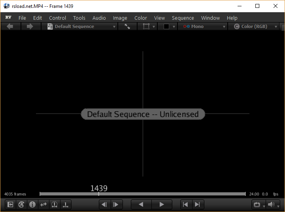Expand the background color dropdown arrow
This screenshot has height=212, width=285.
[x=174, y=27]
